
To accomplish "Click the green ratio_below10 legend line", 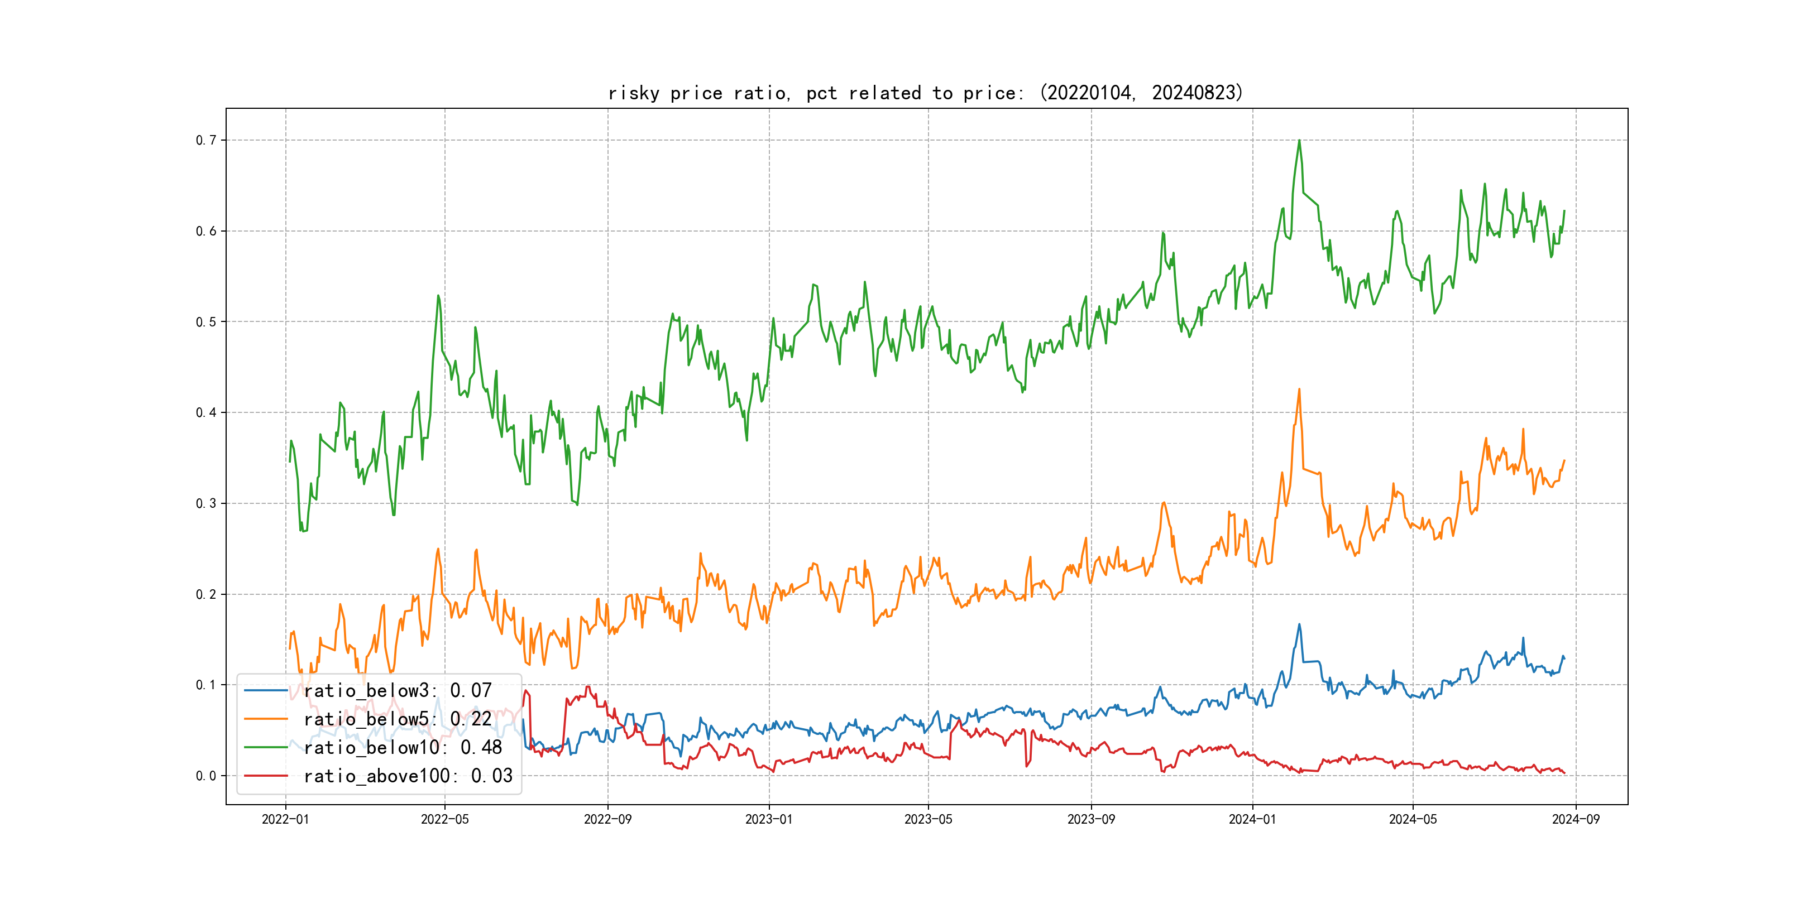I will [265, 748].
